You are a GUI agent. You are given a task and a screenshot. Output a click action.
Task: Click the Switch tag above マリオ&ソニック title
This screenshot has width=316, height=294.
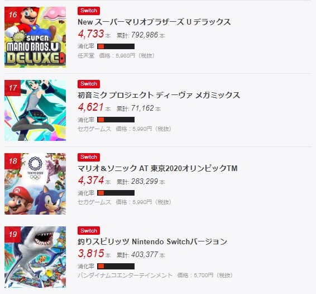coord(89,157)
